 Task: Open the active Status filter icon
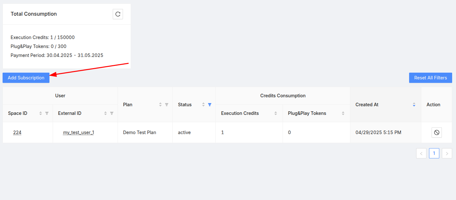point(210,105)
